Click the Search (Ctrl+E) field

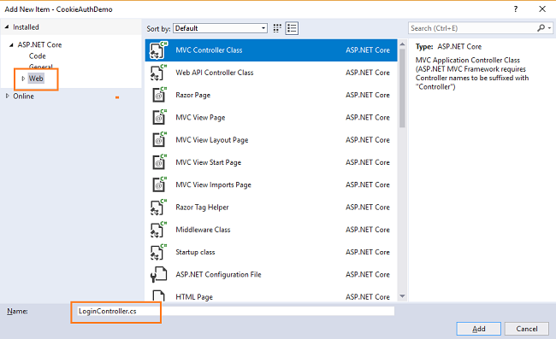[x=473, y=28]
